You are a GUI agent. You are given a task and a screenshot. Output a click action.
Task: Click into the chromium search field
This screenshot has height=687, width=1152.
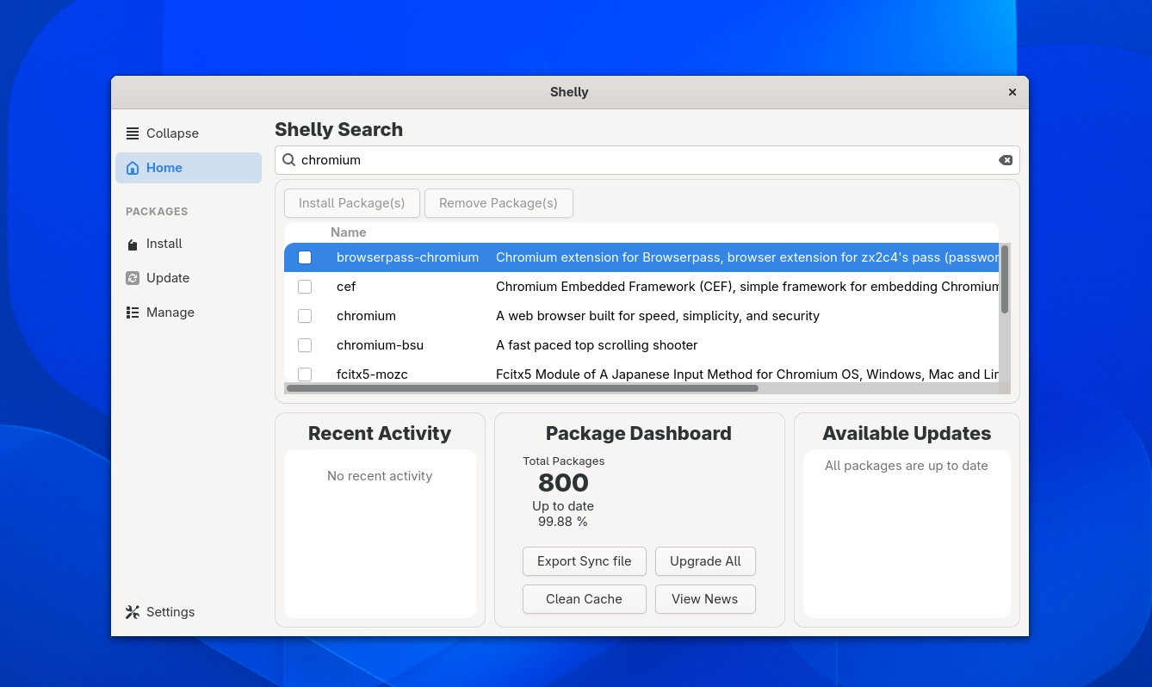tap(646, 160)
